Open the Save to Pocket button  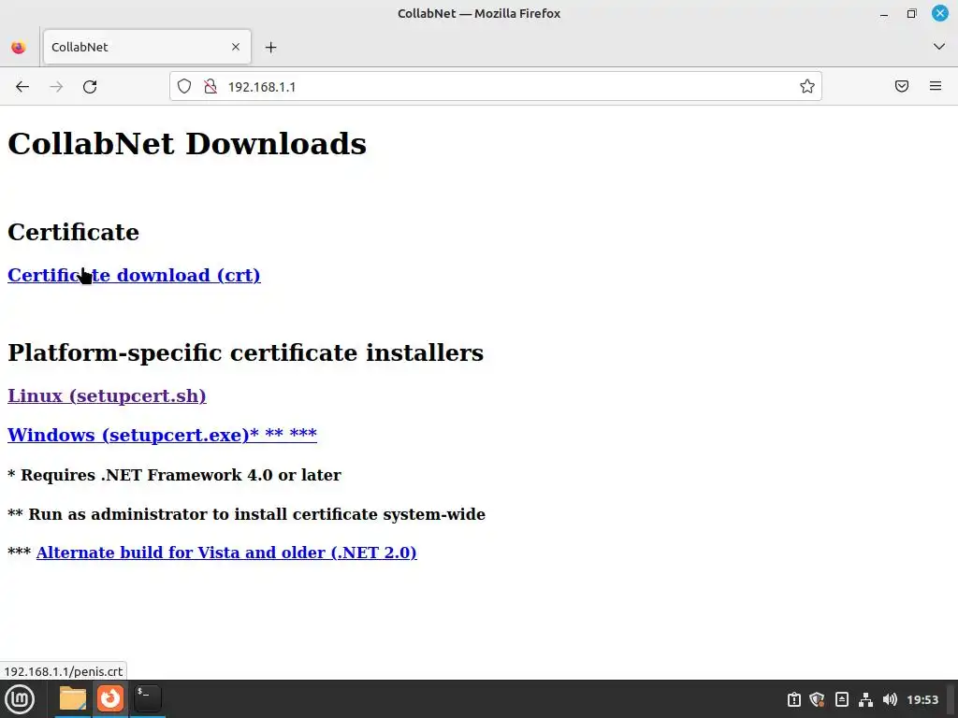(x=902, y=86)
